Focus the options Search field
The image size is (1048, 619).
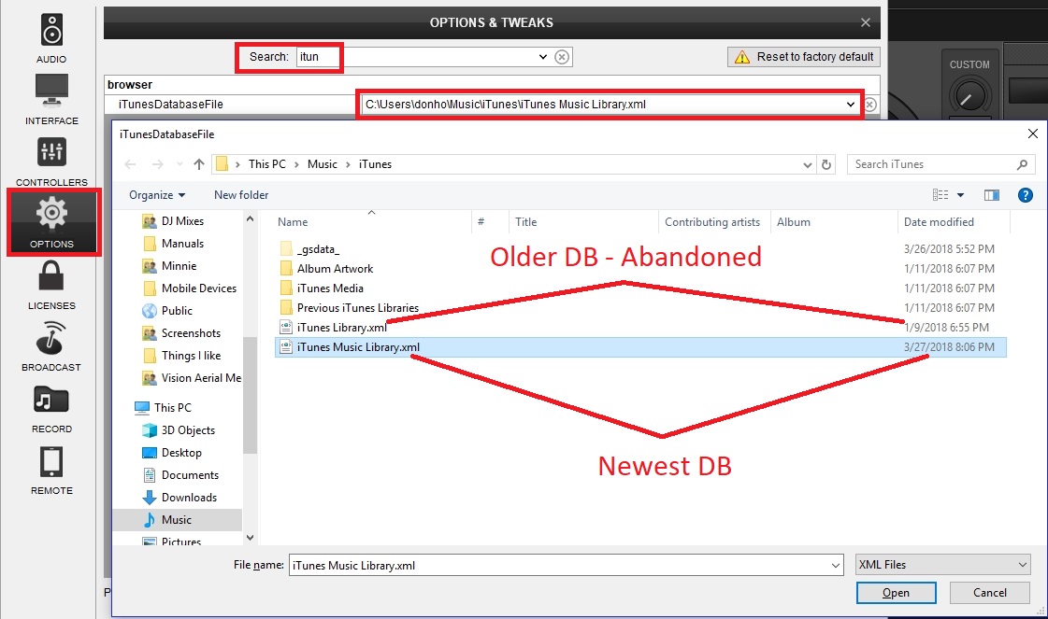(420, 57)
